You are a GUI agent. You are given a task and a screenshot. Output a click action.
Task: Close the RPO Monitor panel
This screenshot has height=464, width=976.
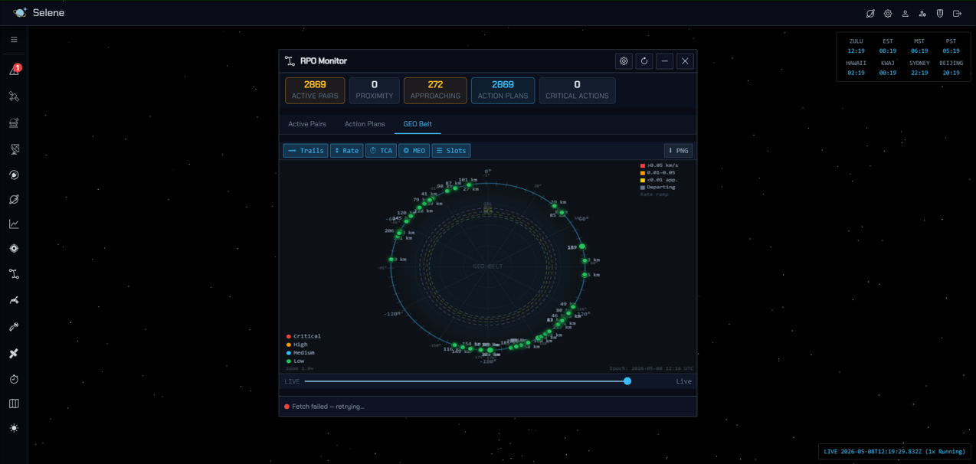tap(685, 61)
